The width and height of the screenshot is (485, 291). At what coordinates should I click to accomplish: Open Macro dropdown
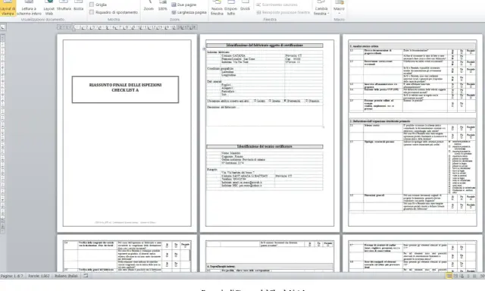point(339,8)
